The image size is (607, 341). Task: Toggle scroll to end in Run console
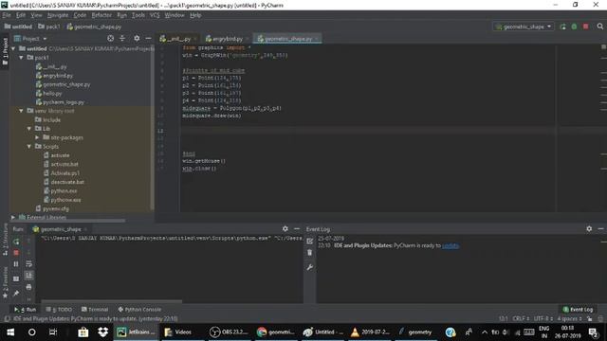click(x=29, y=276)
